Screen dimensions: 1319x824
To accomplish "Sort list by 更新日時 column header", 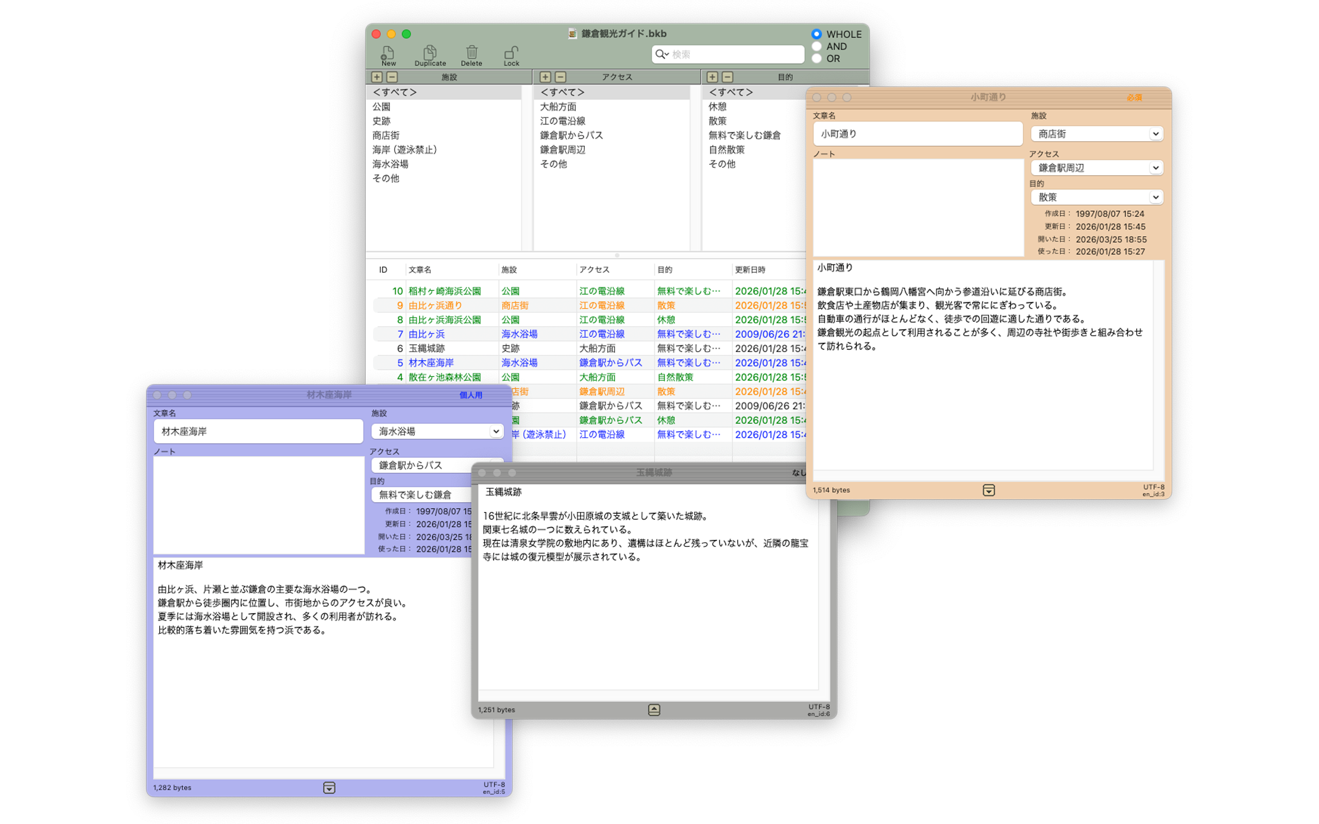I will (x=750, y=270).
